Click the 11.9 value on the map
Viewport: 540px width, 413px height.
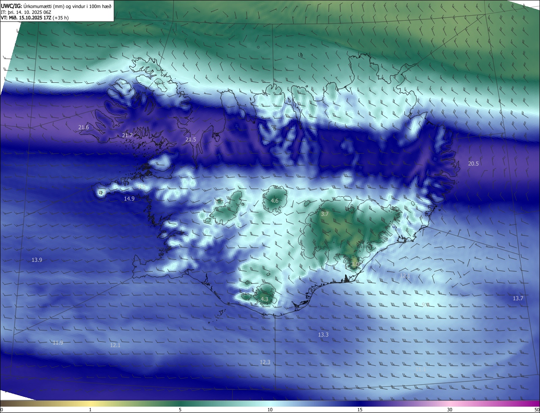58,343
